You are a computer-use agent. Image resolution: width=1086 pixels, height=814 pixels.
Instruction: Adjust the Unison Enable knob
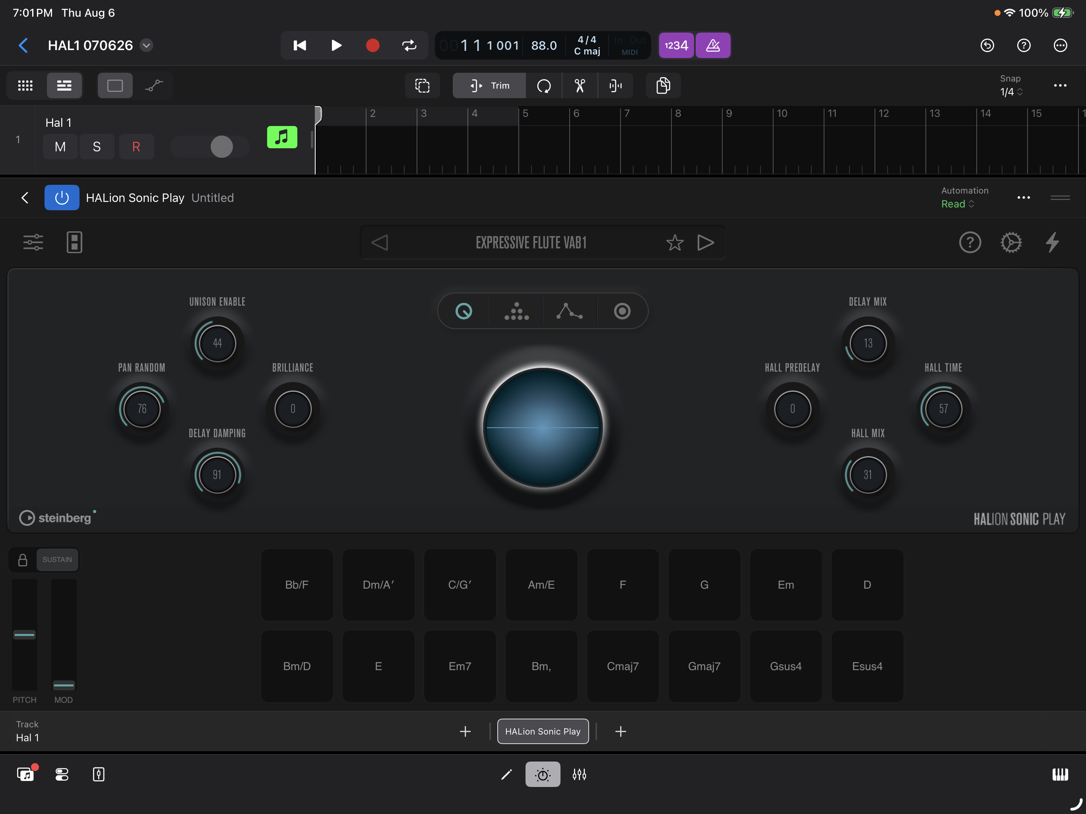[x=217, y=343]
